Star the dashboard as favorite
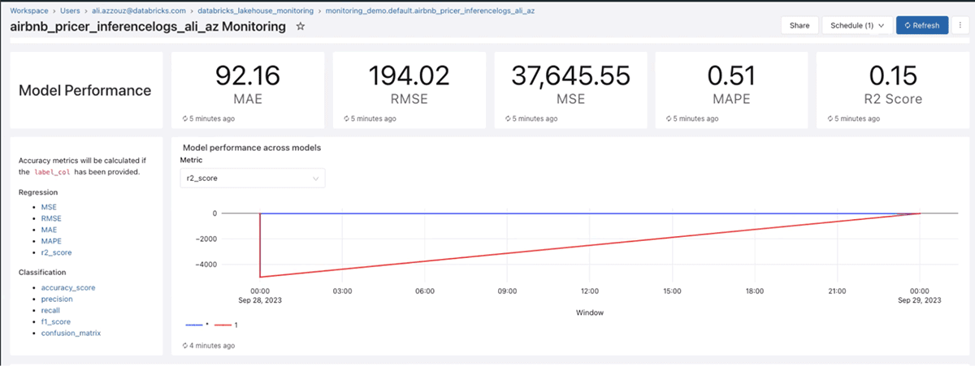Viewport: 975px width, 366px height. (301, 27)
